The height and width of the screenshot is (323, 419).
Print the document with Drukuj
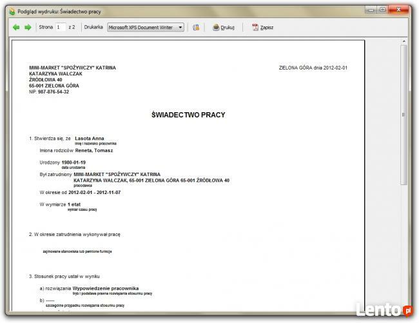click(223, 28)
